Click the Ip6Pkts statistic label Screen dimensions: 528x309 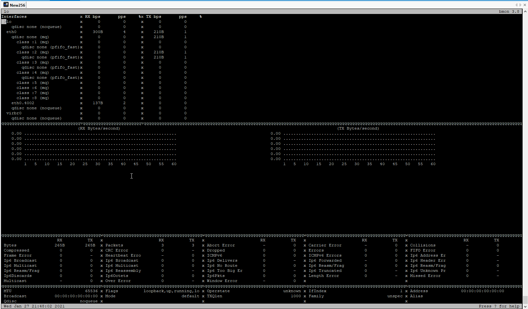coord(216,276)
